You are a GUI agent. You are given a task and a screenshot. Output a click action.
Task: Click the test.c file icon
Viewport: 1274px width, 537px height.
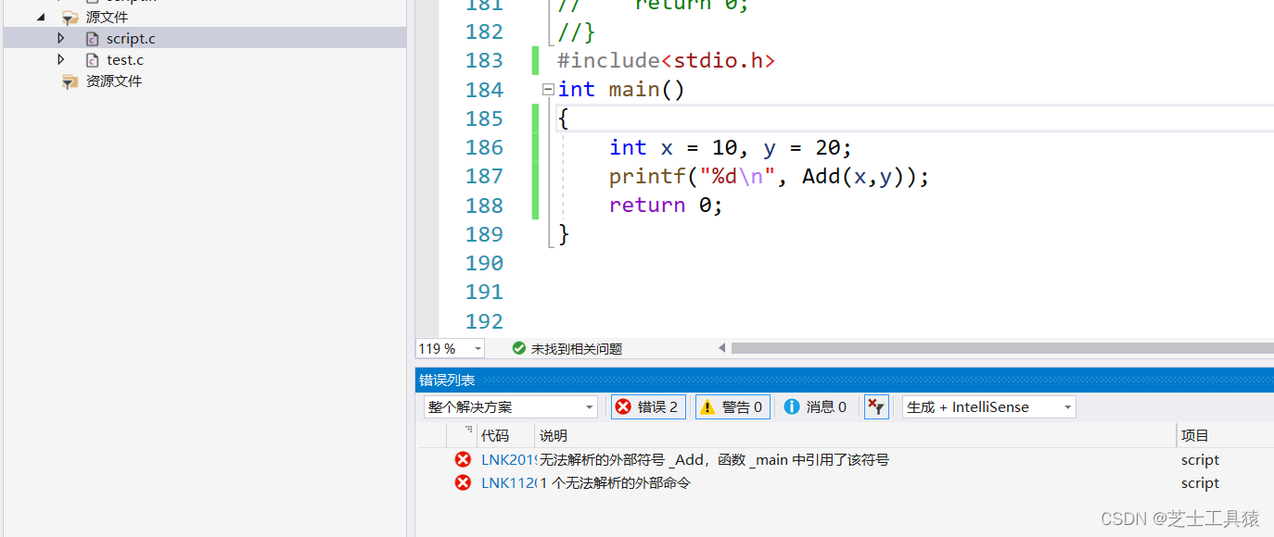92,60
